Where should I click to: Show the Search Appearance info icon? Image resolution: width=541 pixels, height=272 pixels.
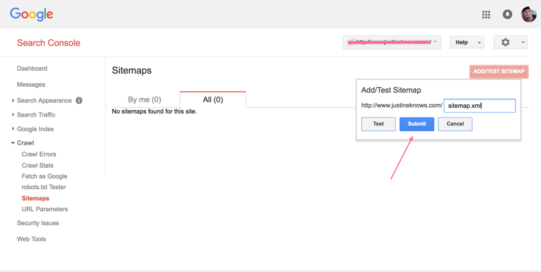pyautogui.click(x=79, y=100)
